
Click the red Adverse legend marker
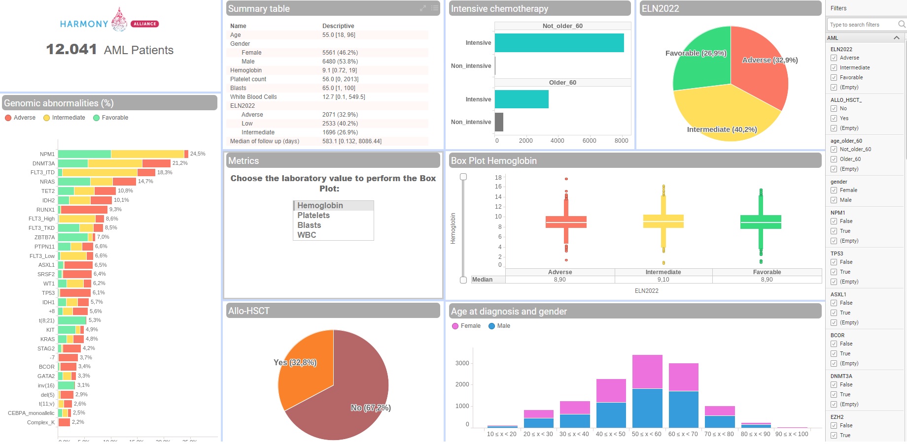[x=8, y=118]
